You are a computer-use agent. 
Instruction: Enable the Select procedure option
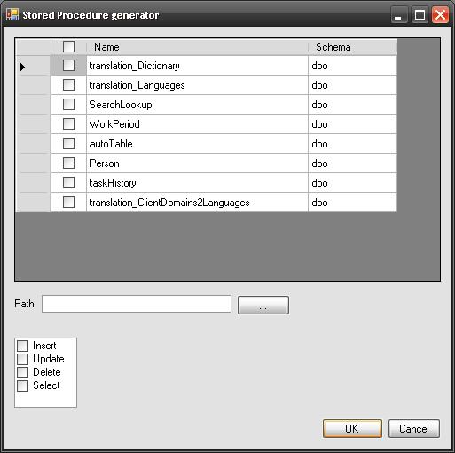click(x=22, y=385)
